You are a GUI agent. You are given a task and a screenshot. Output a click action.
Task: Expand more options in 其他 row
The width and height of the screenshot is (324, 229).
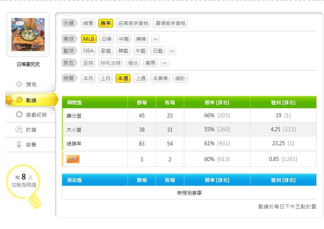[165, 63]
